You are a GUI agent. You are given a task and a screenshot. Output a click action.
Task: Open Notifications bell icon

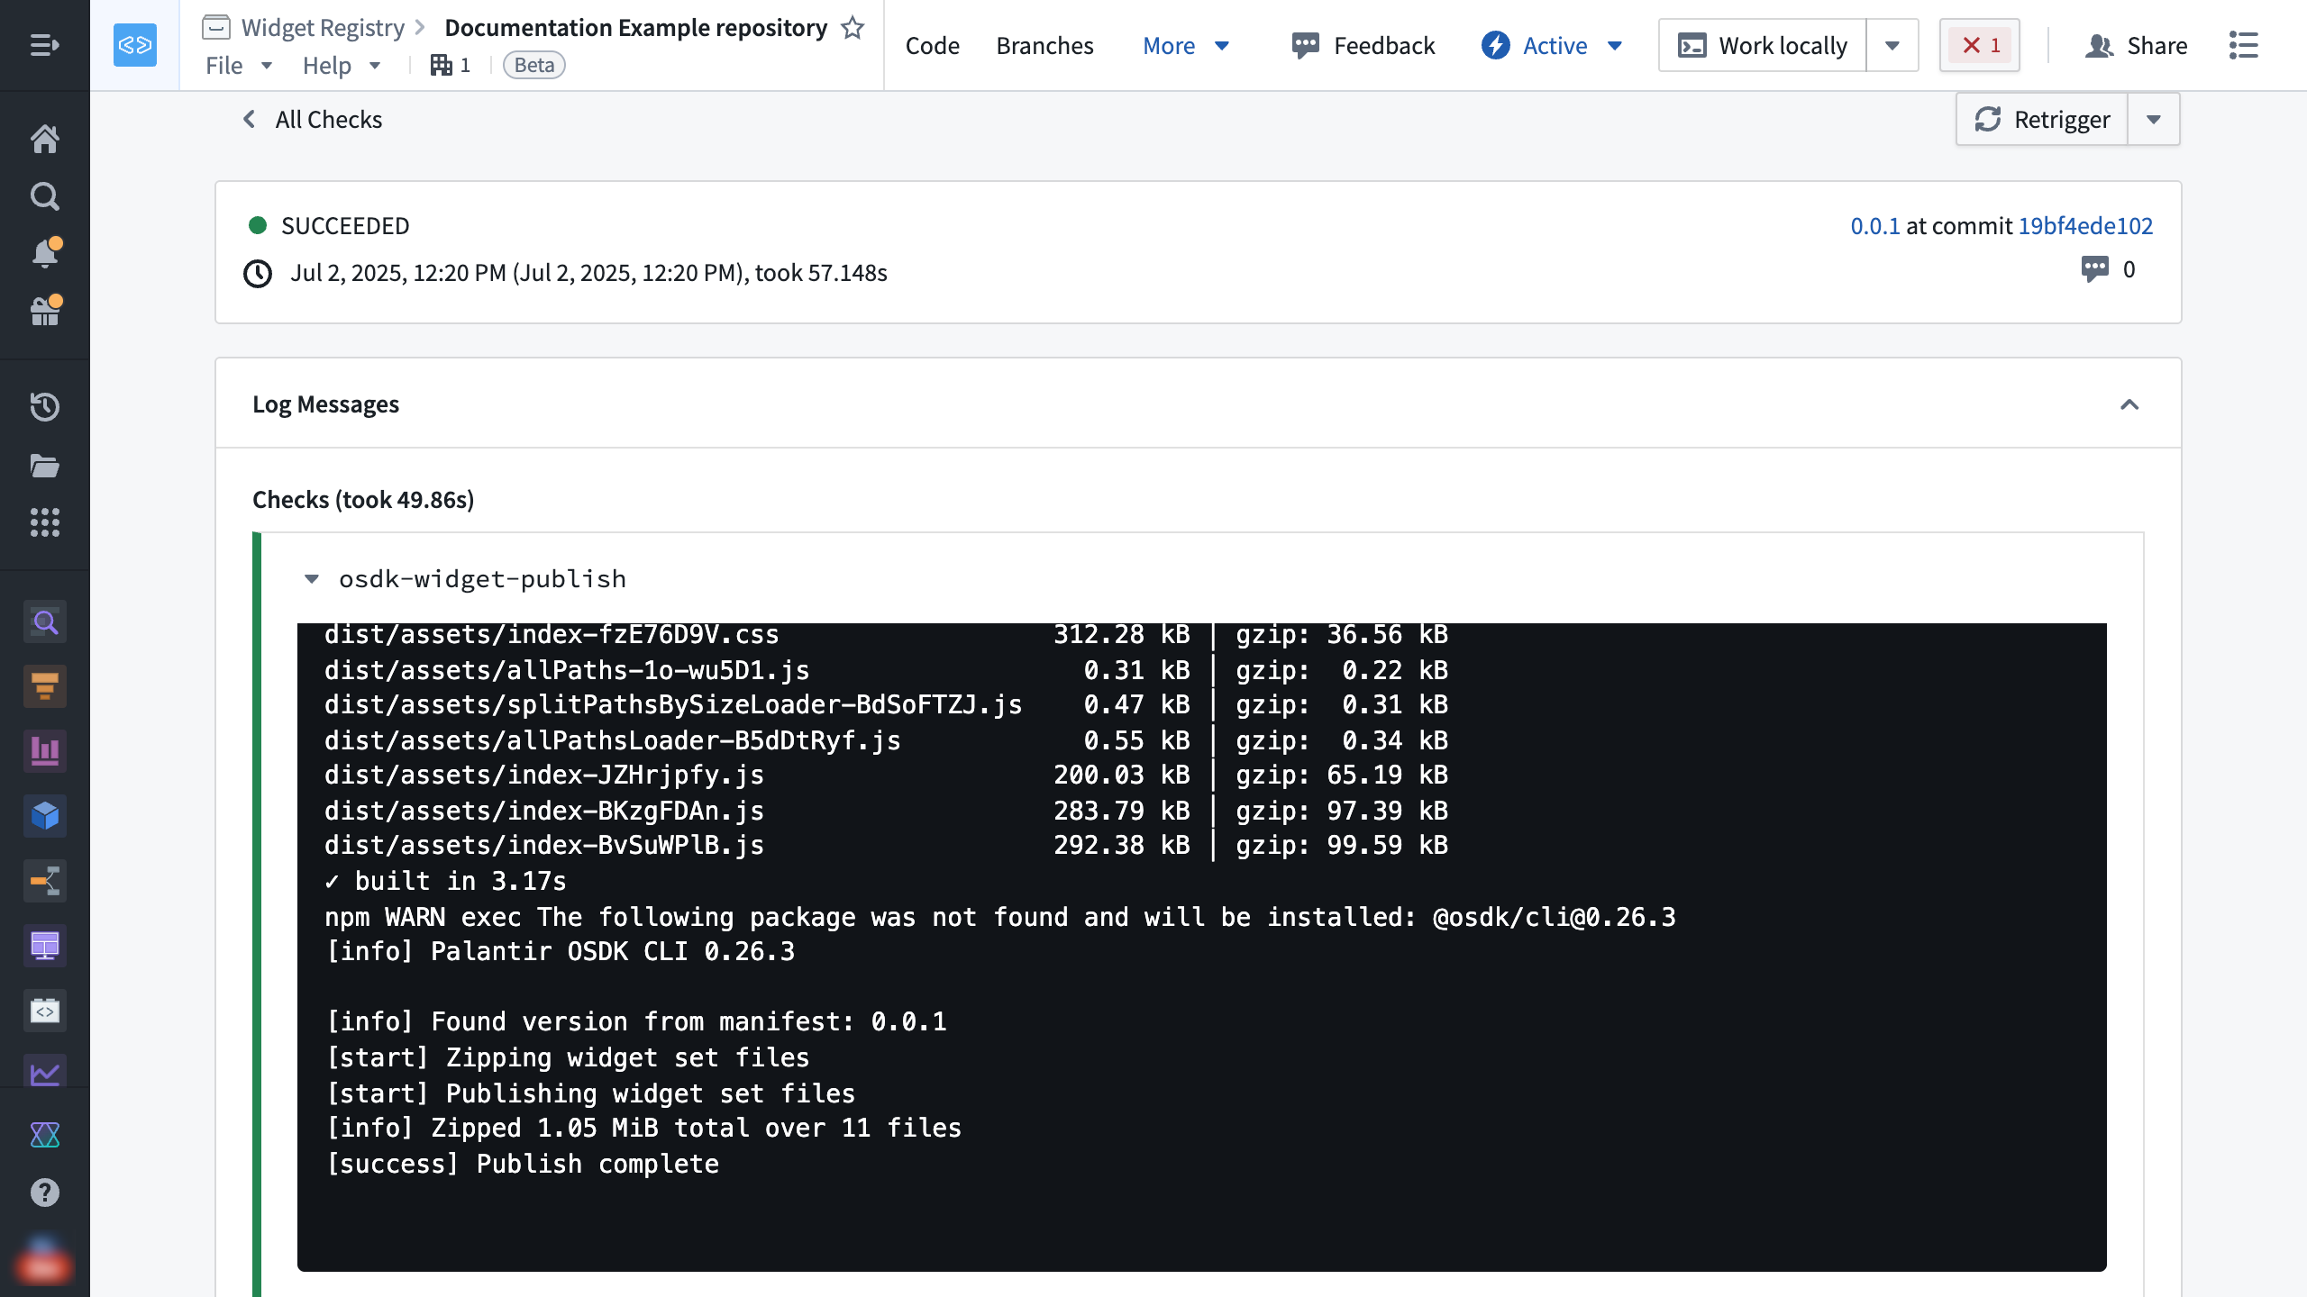45,254
